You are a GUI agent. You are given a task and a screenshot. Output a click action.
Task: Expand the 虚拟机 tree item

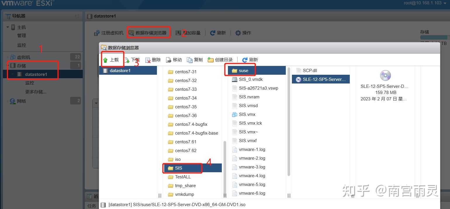coord(8,57)
